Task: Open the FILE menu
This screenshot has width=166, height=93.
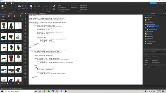Action: coord(2,3)
